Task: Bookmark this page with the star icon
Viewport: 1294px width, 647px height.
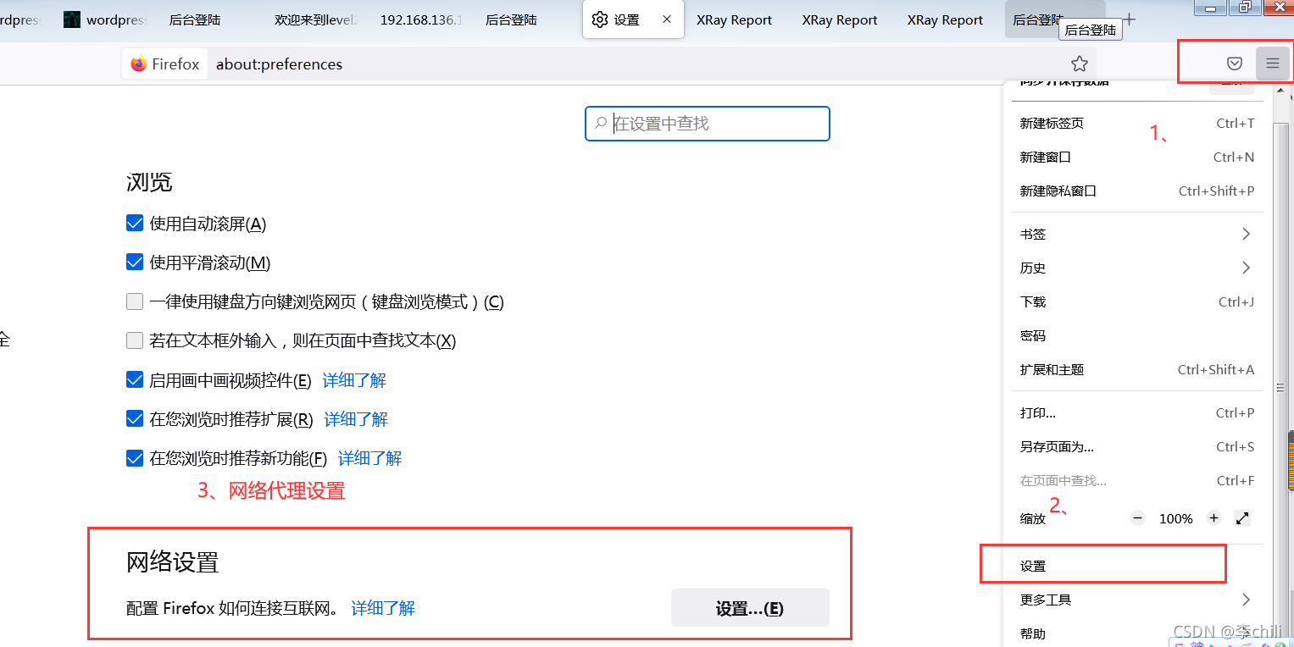Action: tap(1079, 64)
